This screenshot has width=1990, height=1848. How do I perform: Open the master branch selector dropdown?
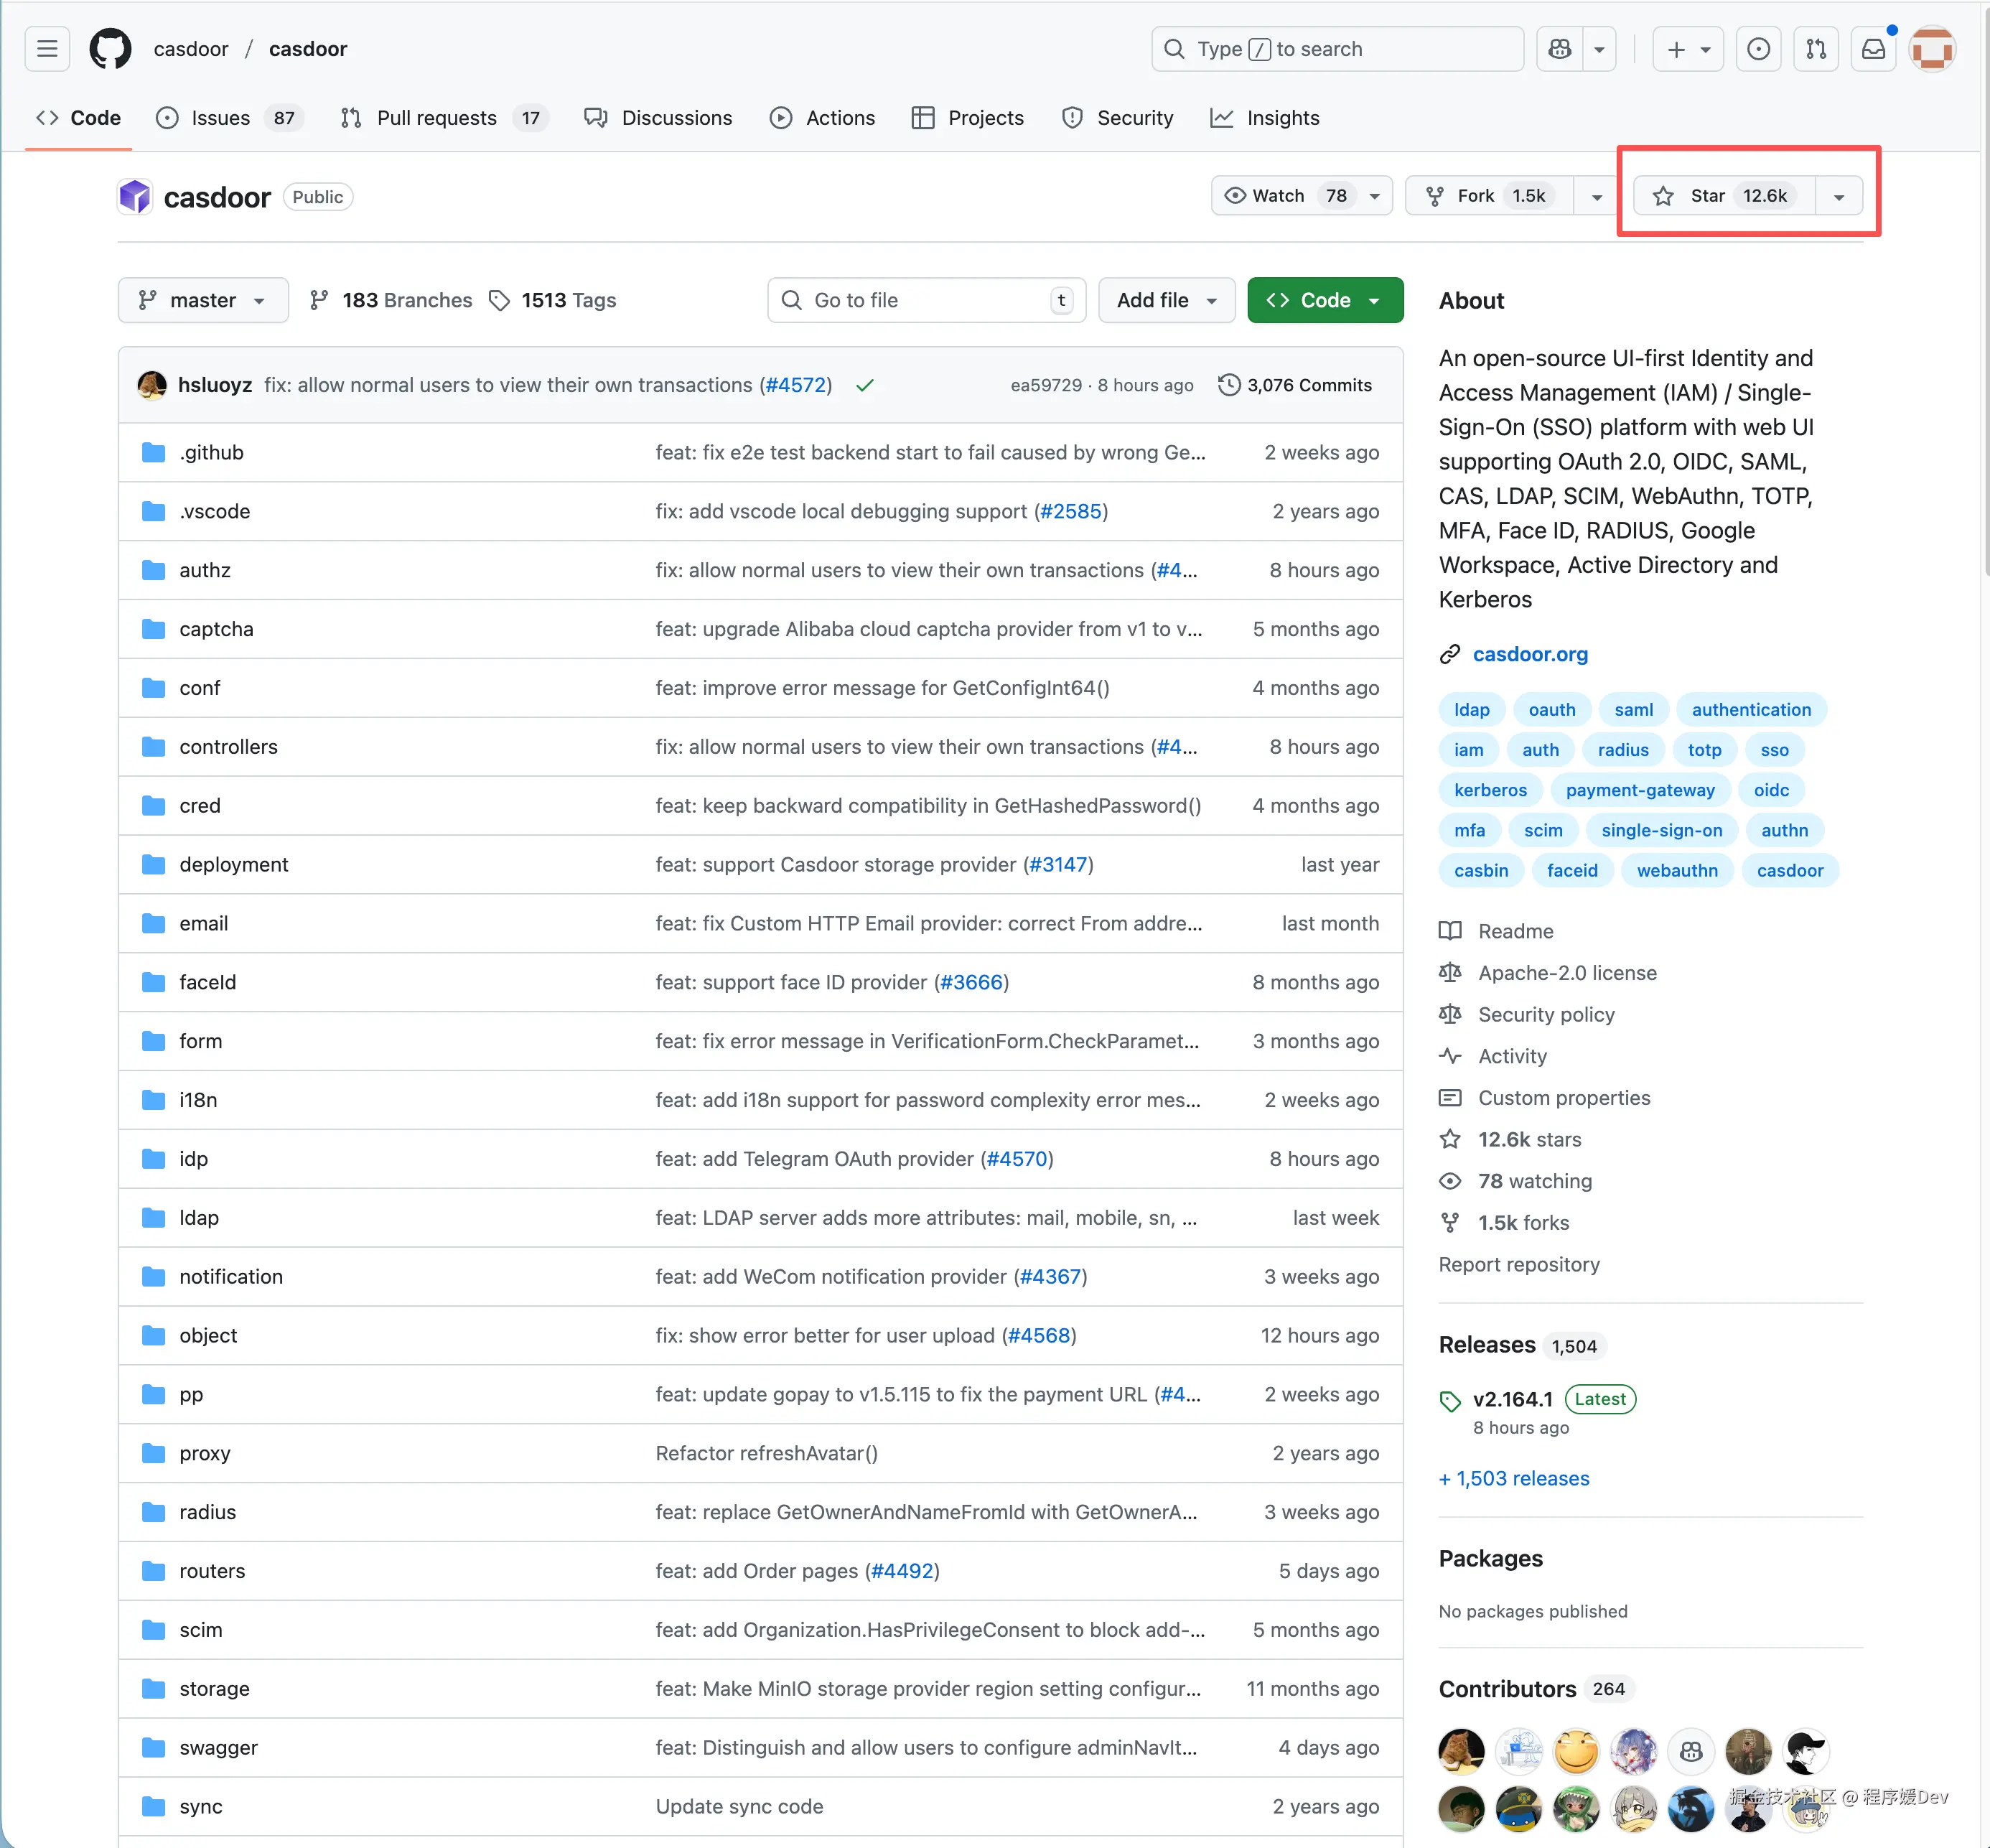[x=203, y=300]
